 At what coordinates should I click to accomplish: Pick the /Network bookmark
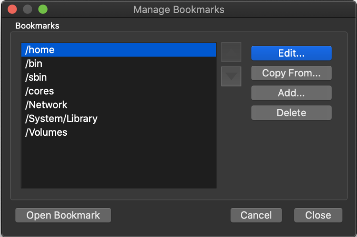point(46,105)
